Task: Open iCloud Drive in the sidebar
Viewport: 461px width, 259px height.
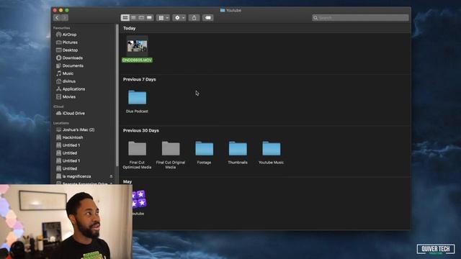Action: coord(71,114)
